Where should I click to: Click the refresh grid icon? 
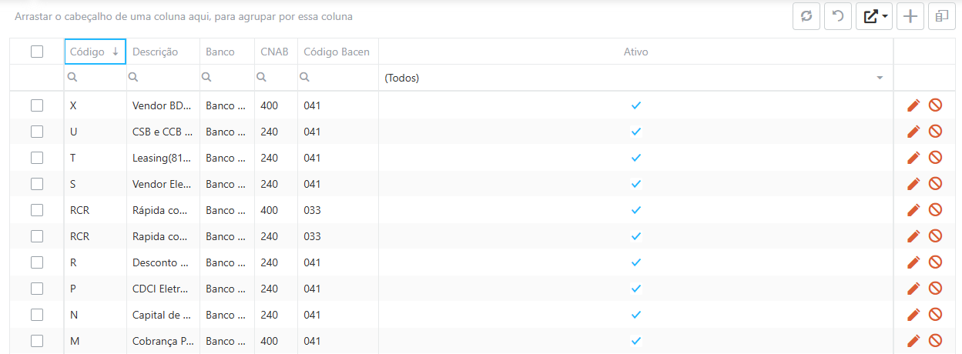[806, 16]
